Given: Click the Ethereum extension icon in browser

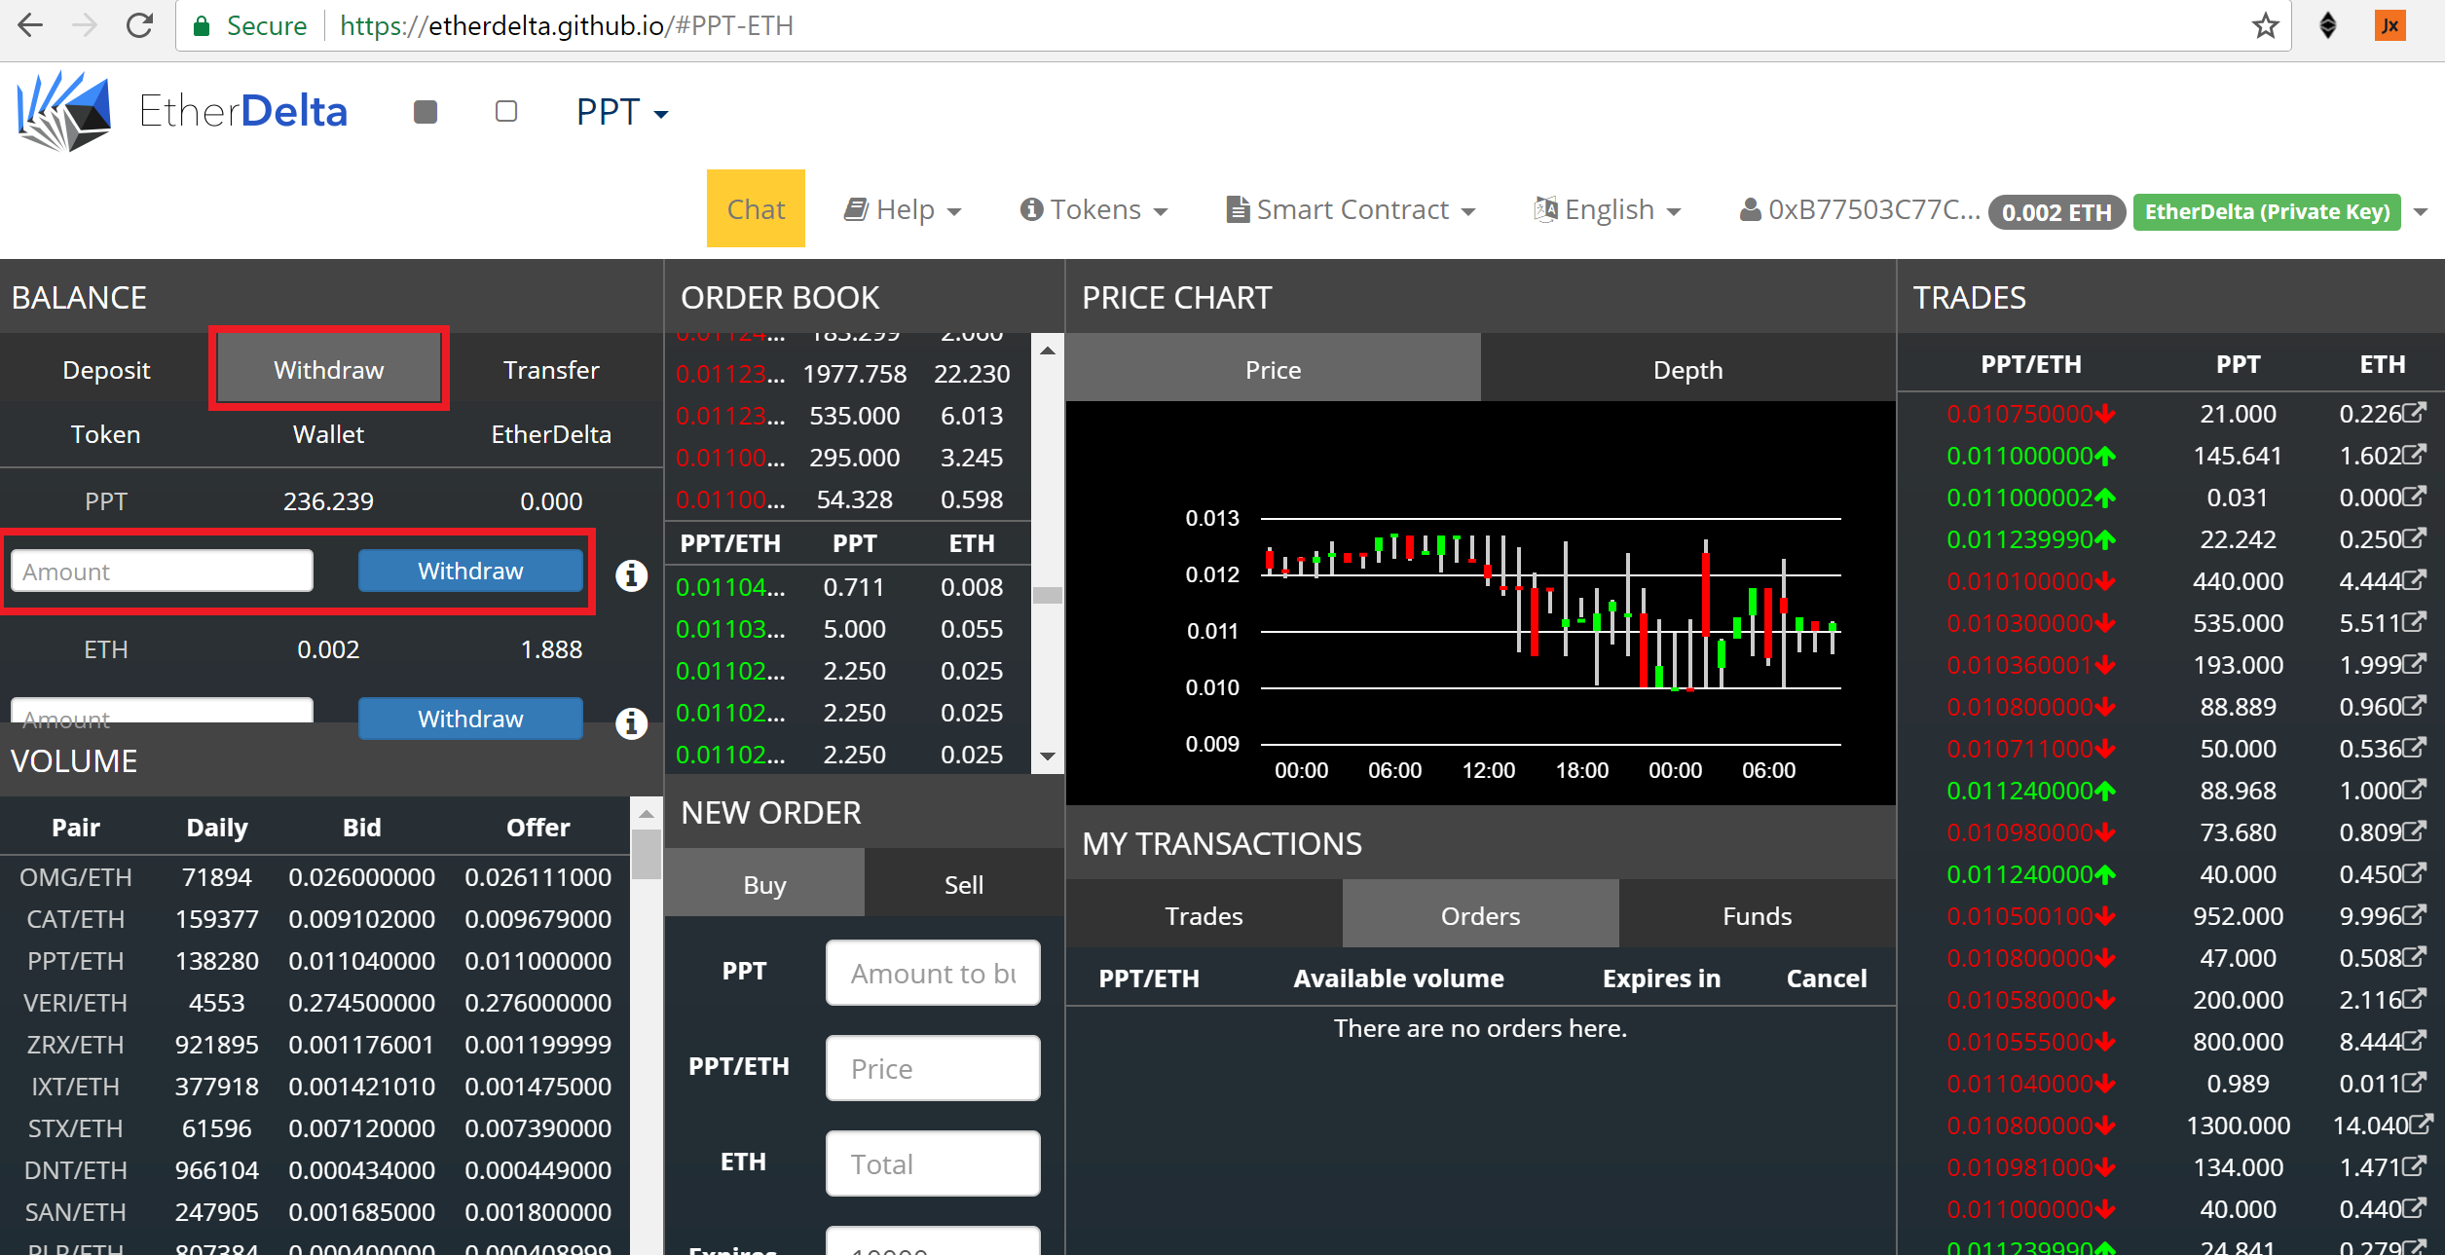Looking at the screenshot, I should pos(2328,25).
